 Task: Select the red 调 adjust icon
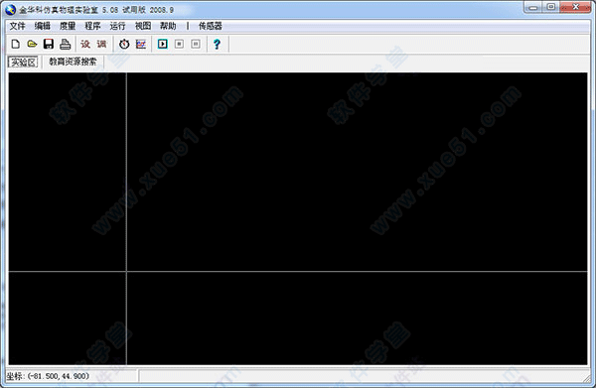coord(101,44)
